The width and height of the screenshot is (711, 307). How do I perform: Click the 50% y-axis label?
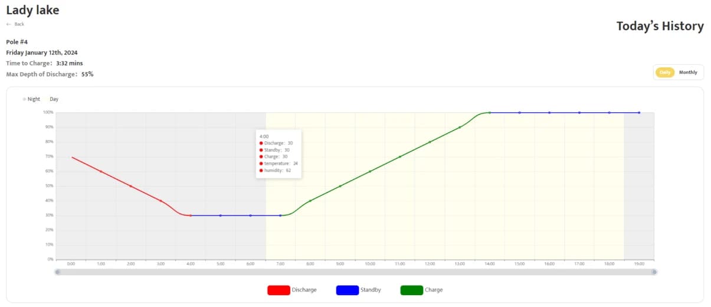point(49,186)
